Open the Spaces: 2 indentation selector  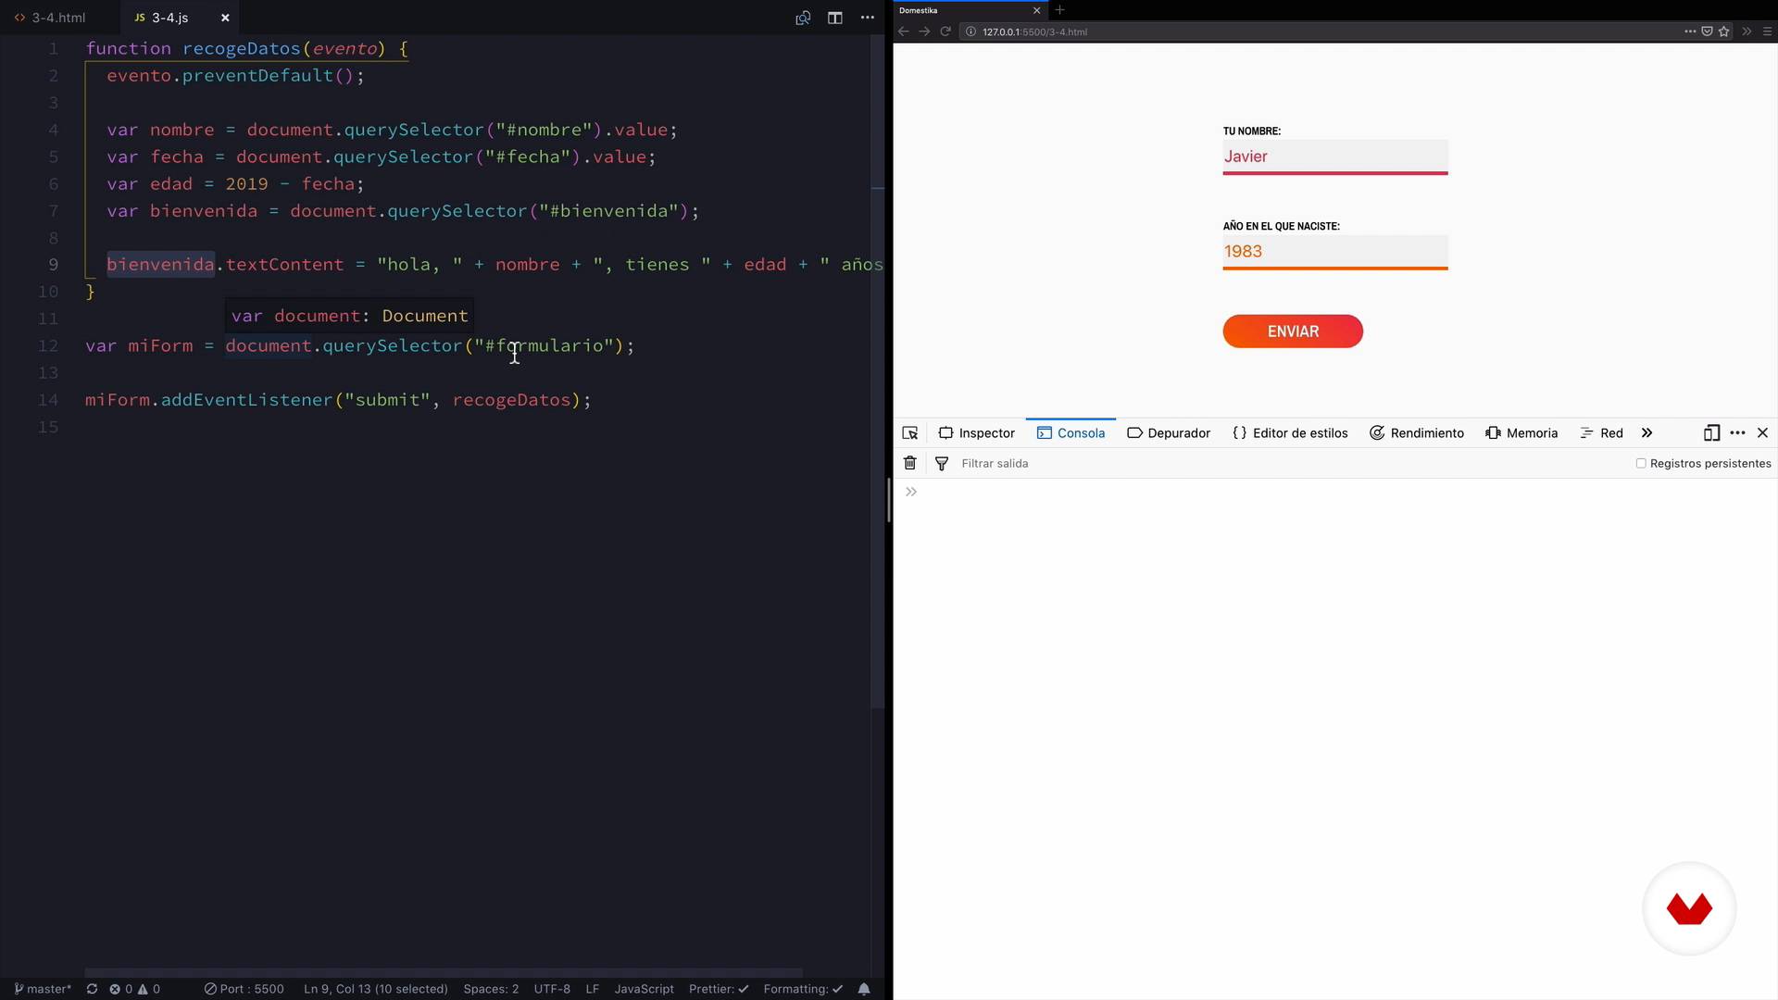[x=491, y=989]
